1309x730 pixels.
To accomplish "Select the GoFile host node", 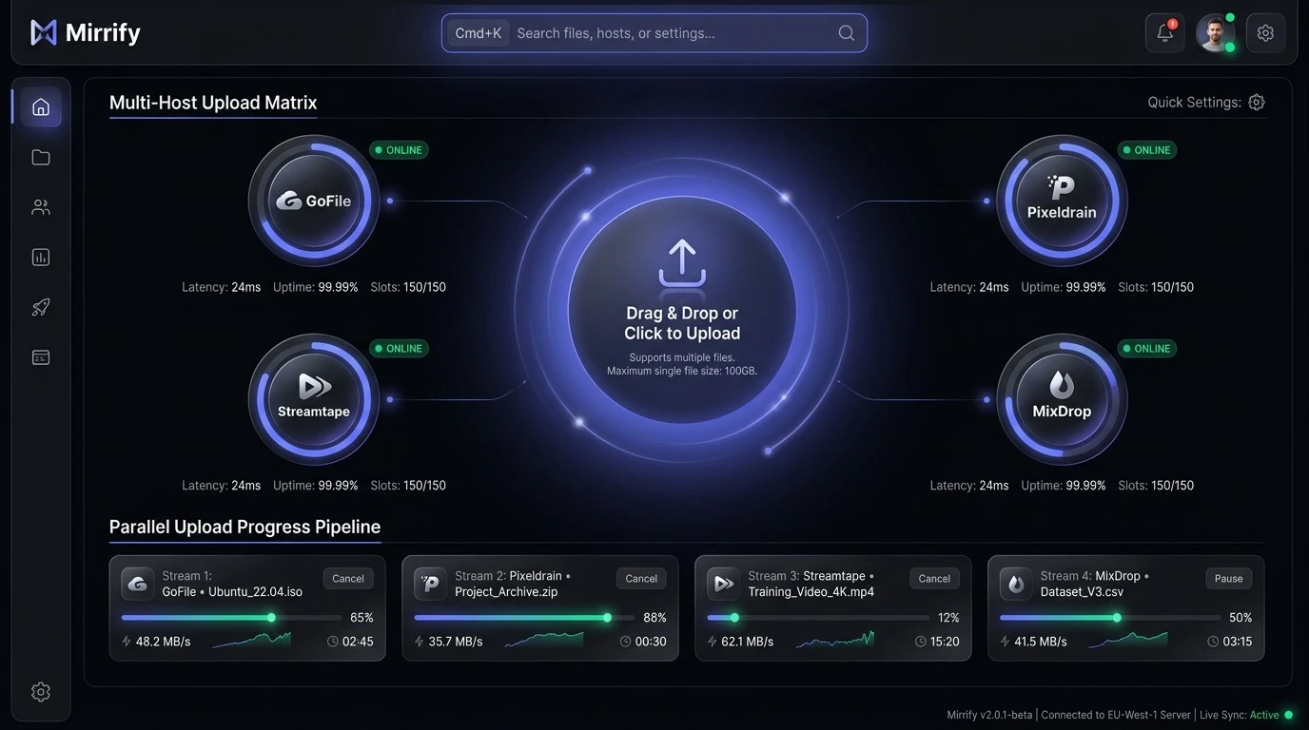I will click(314, 201).
